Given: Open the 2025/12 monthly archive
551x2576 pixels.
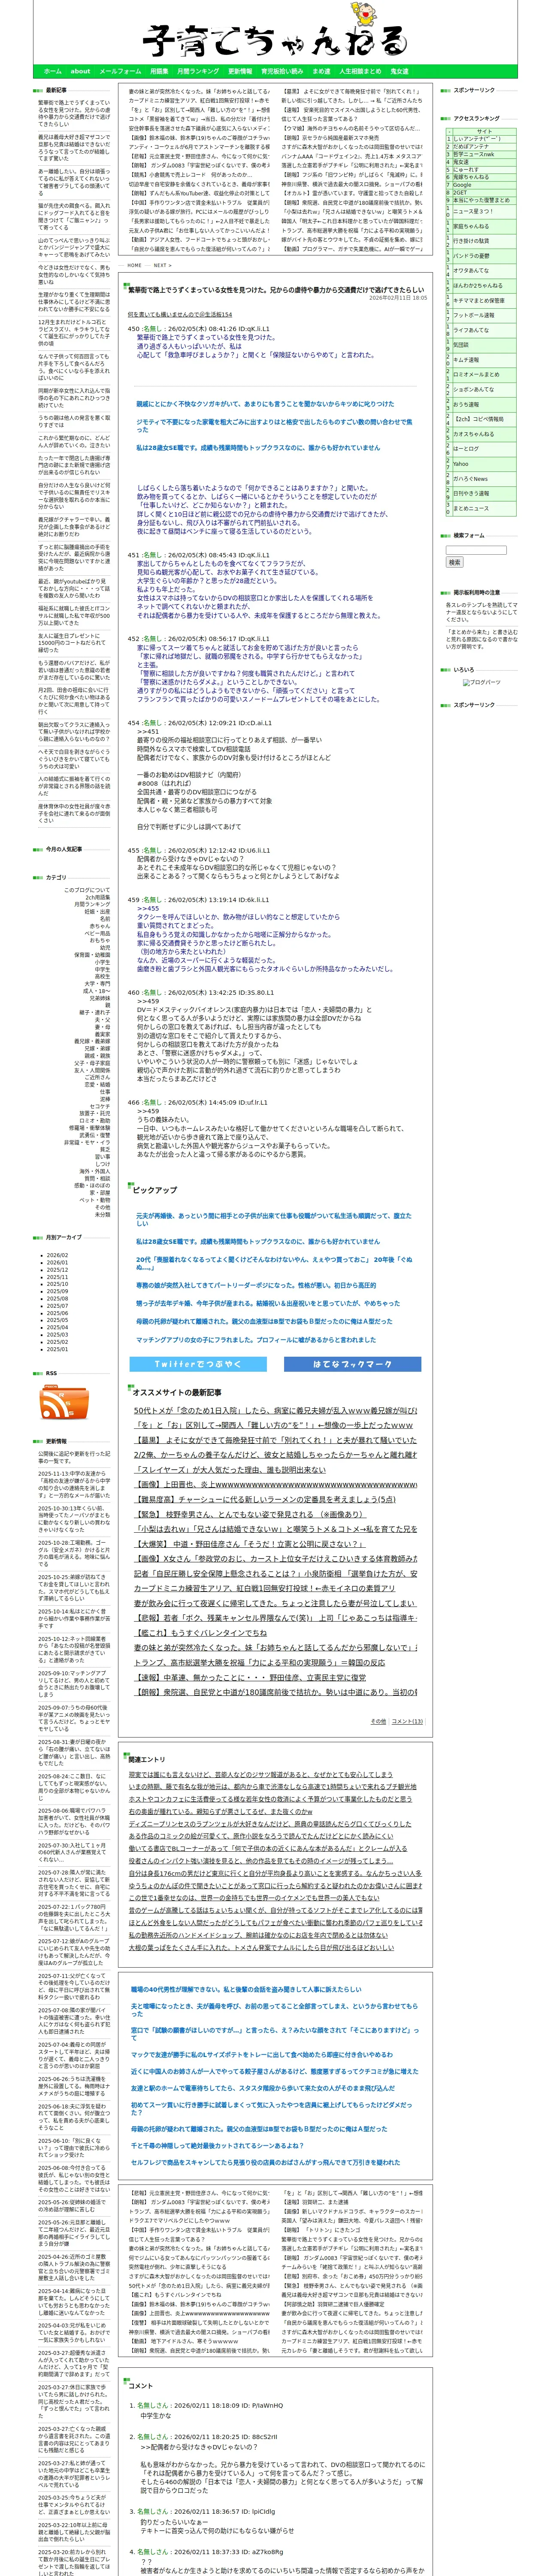Looking at the screenshot, I should tap(57, 1269).
